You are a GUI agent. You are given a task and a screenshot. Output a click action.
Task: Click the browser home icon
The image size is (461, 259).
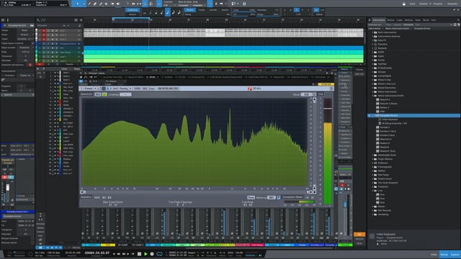click(x=370, y=20)
